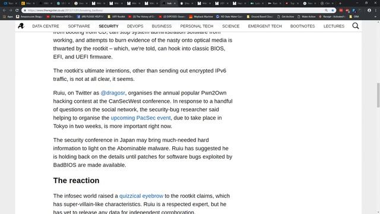
Task: Select the SECURITY nav item
Action: [x=109, y=26]
